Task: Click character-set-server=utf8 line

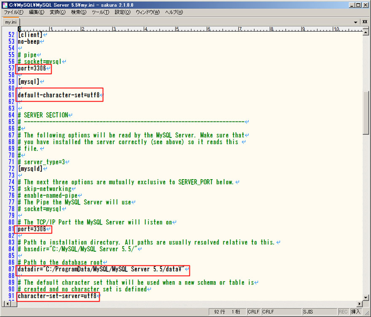Action: pyautogui.click(x=57, y=296)
